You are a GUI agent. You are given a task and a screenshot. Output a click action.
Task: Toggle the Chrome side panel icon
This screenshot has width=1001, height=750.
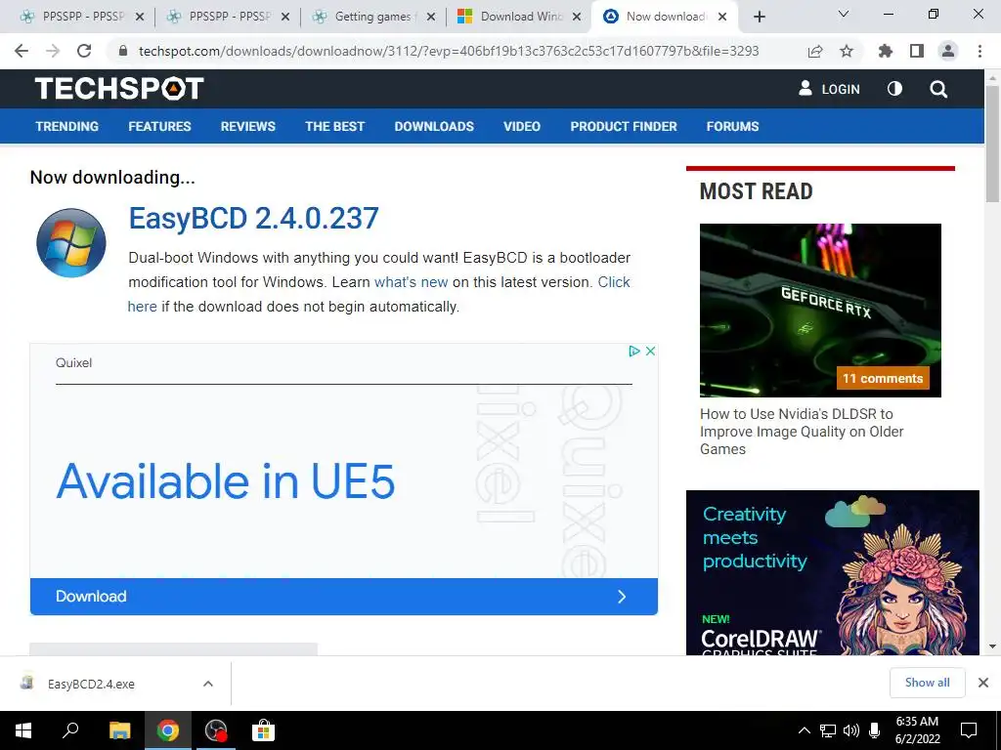coord(917,51)
